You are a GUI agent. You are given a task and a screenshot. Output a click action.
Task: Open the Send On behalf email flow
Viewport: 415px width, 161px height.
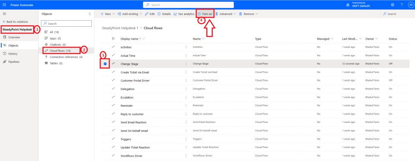click(134, 131)
